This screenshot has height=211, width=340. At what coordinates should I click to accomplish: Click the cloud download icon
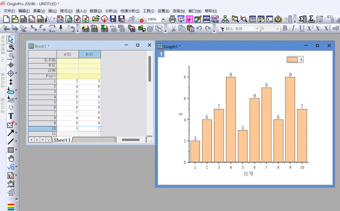pos(104,19)
